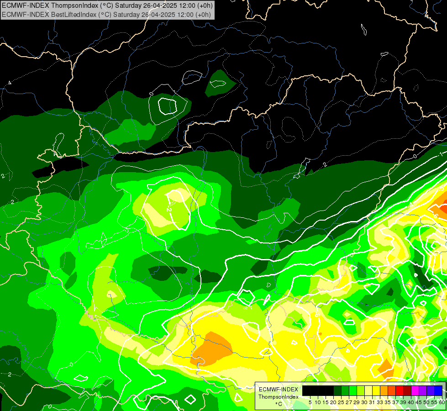The image size is (447, 411).
Task: Select the red 37–39 legend swatch
Action: (x=400, y=390)
